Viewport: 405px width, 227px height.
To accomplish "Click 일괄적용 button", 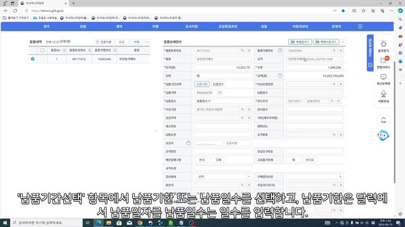I will (104, 42).
